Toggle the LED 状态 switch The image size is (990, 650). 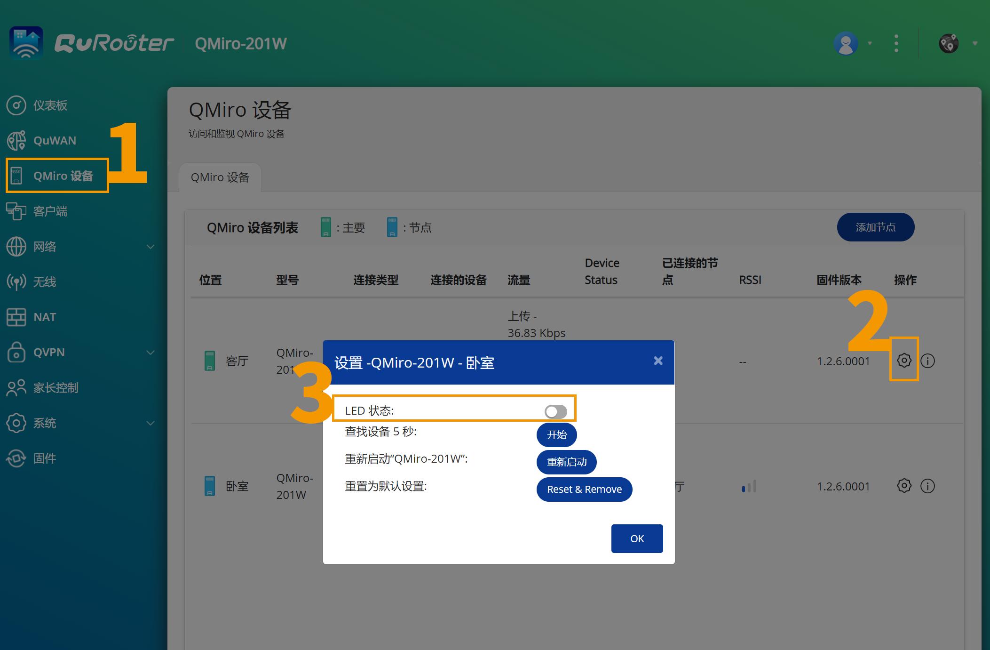[x=556, y=410]
